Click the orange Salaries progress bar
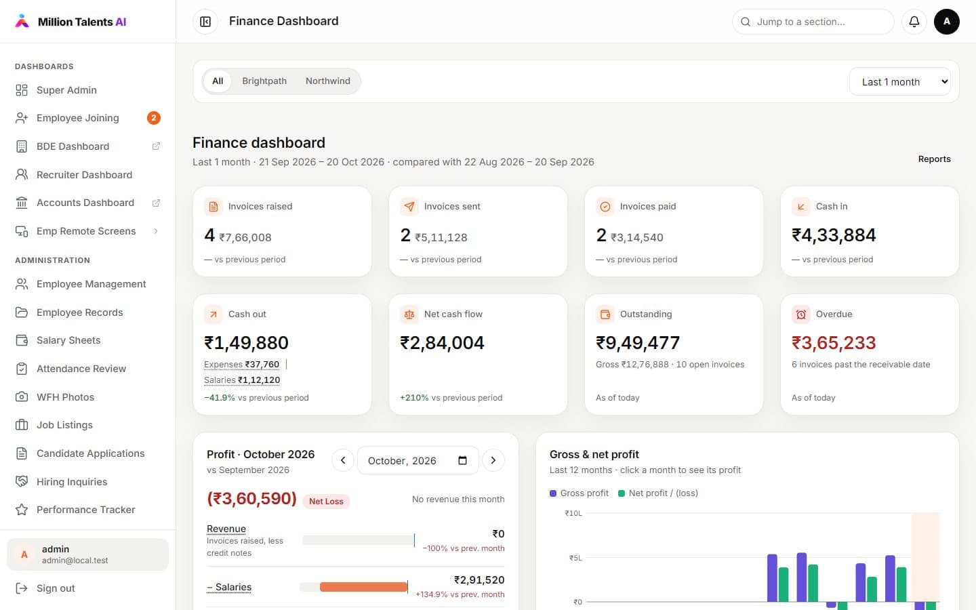The height and width of the screenshot is (610, 976). 363,587
